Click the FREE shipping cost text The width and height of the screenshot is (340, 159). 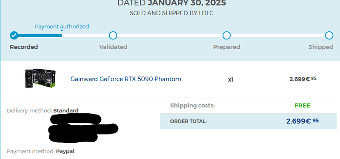[x=303, y=106]
